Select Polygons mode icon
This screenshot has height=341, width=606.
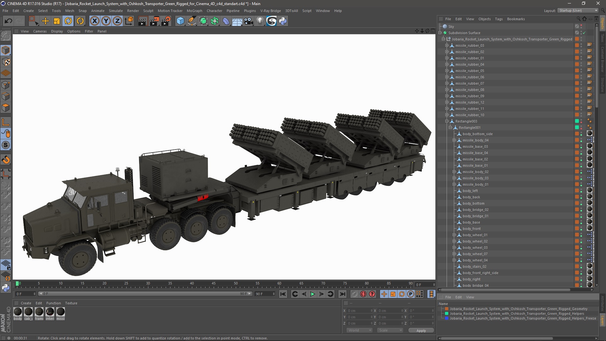[6, 108]
